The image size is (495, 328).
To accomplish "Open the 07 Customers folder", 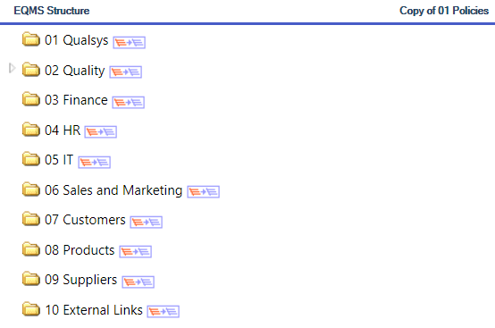I will click(85, 220).
